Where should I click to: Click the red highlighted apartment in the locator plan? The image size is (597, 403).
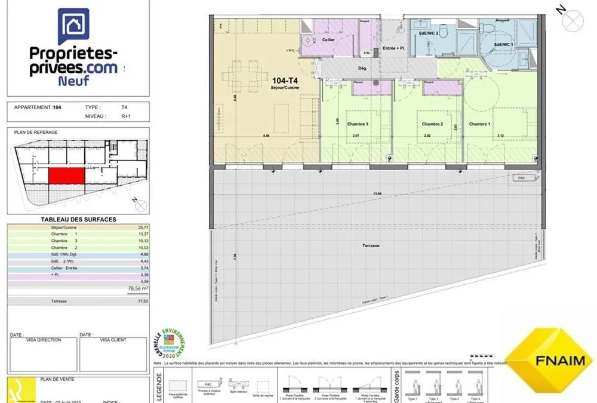coord(67,176)
